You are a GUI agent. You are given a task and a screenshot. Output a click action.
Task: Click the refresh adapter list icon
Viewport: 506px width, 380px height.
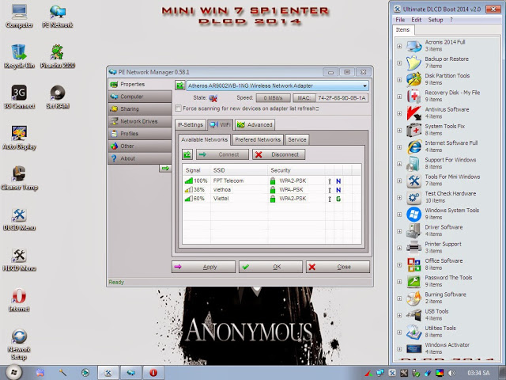click(179, 85)
